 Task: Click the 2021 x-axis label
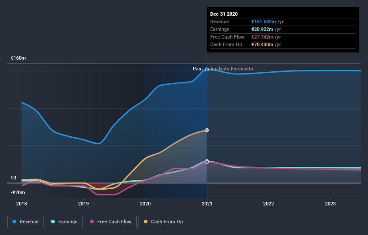[207, 204]
